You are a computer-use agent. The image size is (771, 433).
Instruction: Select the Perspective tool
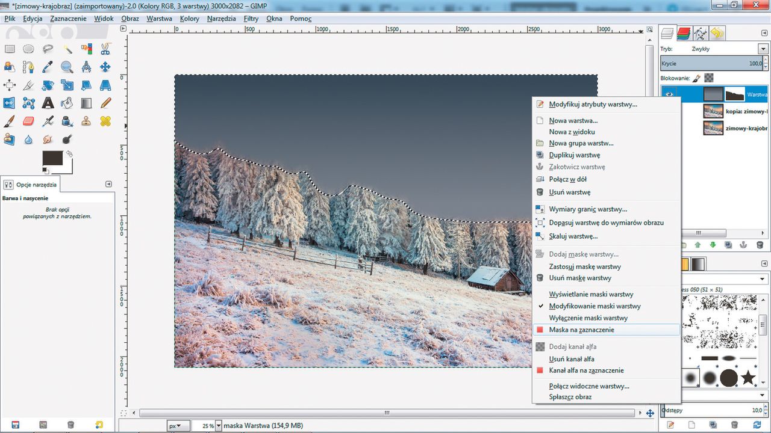coord(105,85)
